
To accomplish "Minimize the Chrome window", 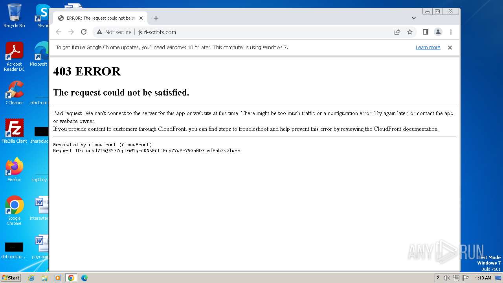I will point(427,12).
